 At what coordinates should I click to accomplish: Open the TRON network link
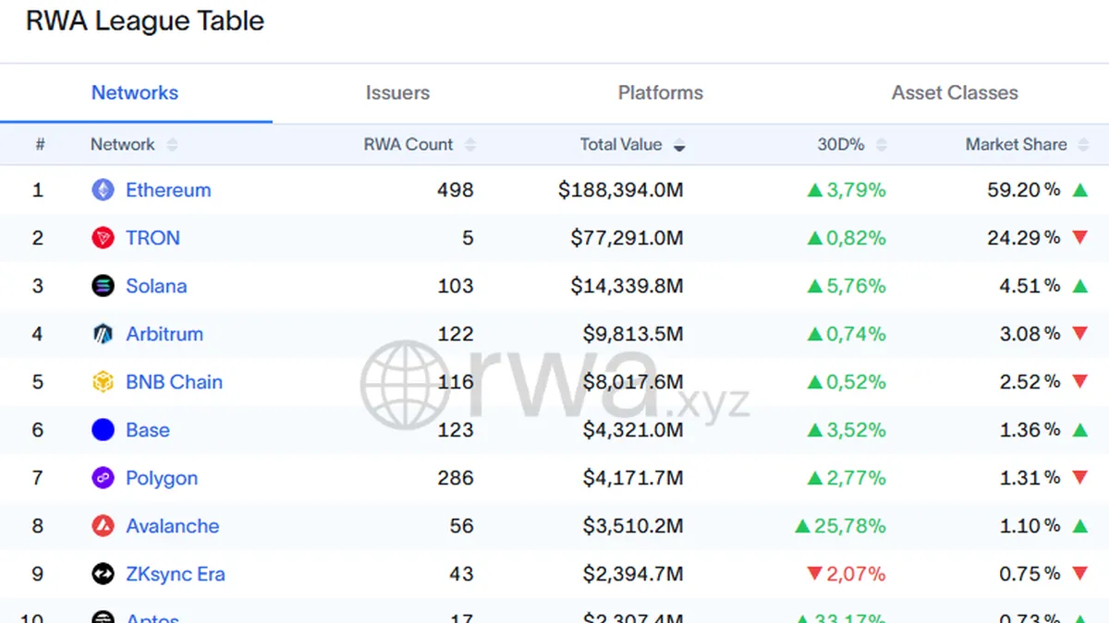tap(152, 238)
